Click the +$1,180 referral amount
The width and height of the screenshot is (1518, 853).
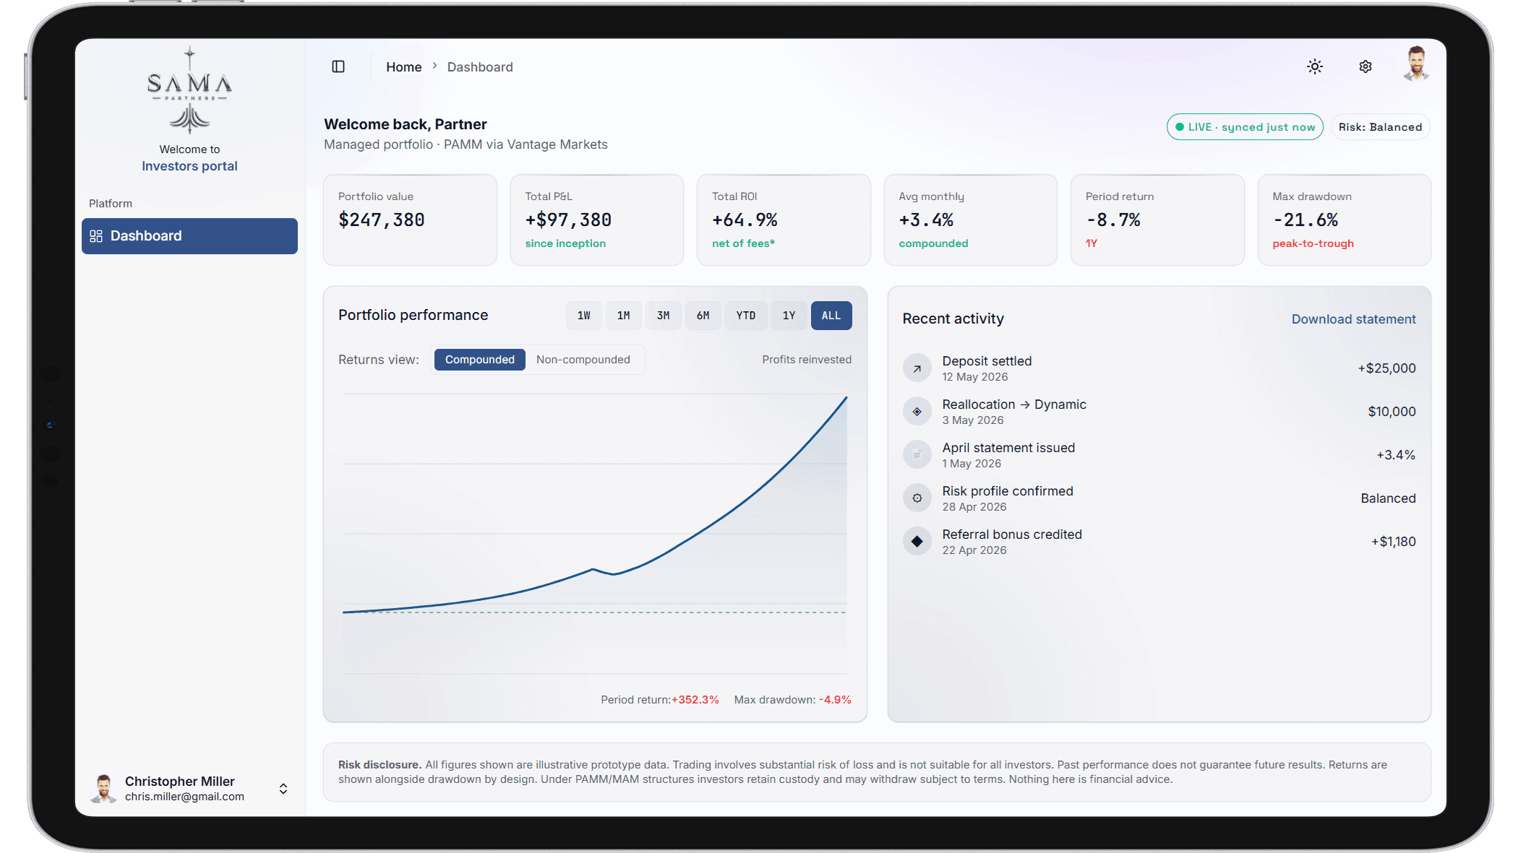click(1393, 542)
